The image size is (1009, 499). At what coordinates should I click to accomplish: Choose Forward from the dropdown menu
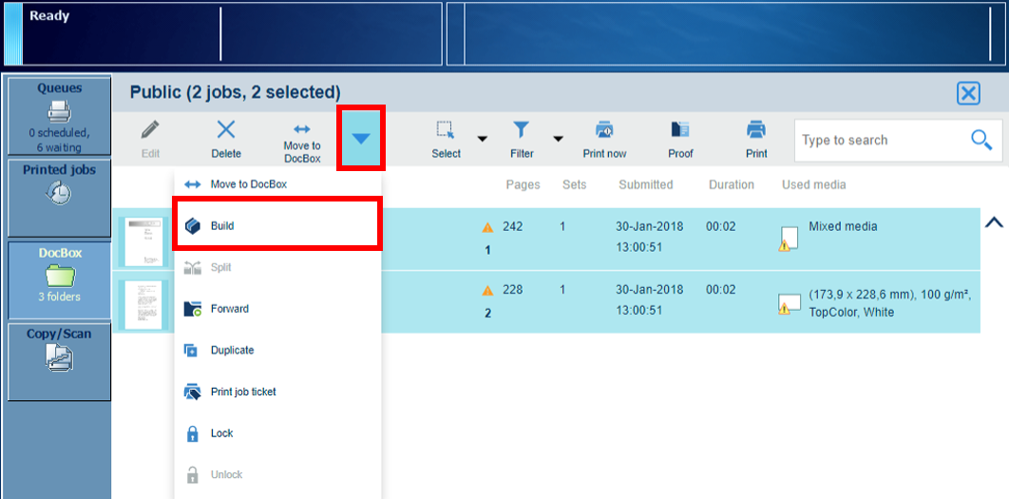pos(229,309)
